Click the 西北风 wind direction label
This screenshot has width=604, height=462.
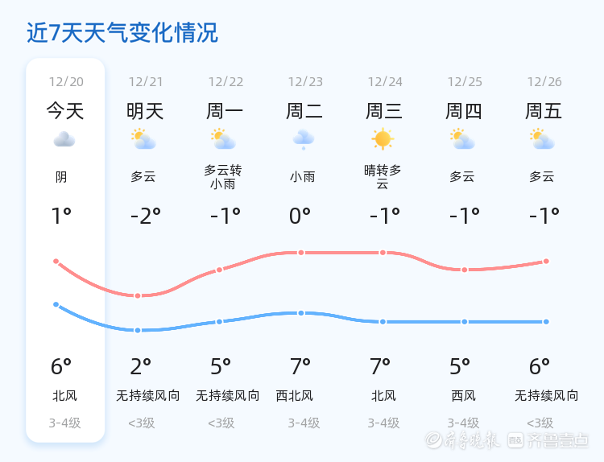294,396
